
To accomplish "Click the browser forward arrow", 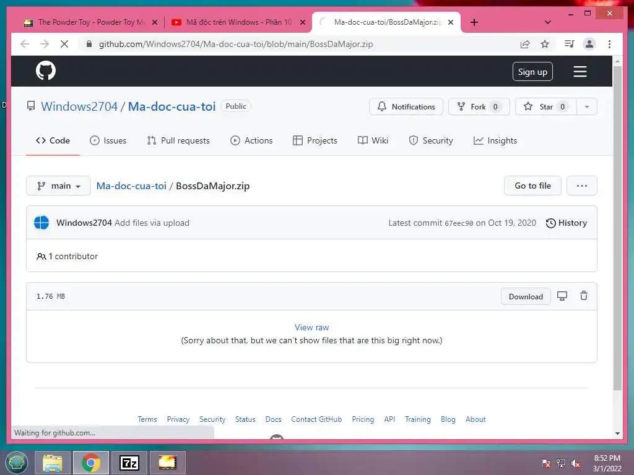I will (45, 44).
